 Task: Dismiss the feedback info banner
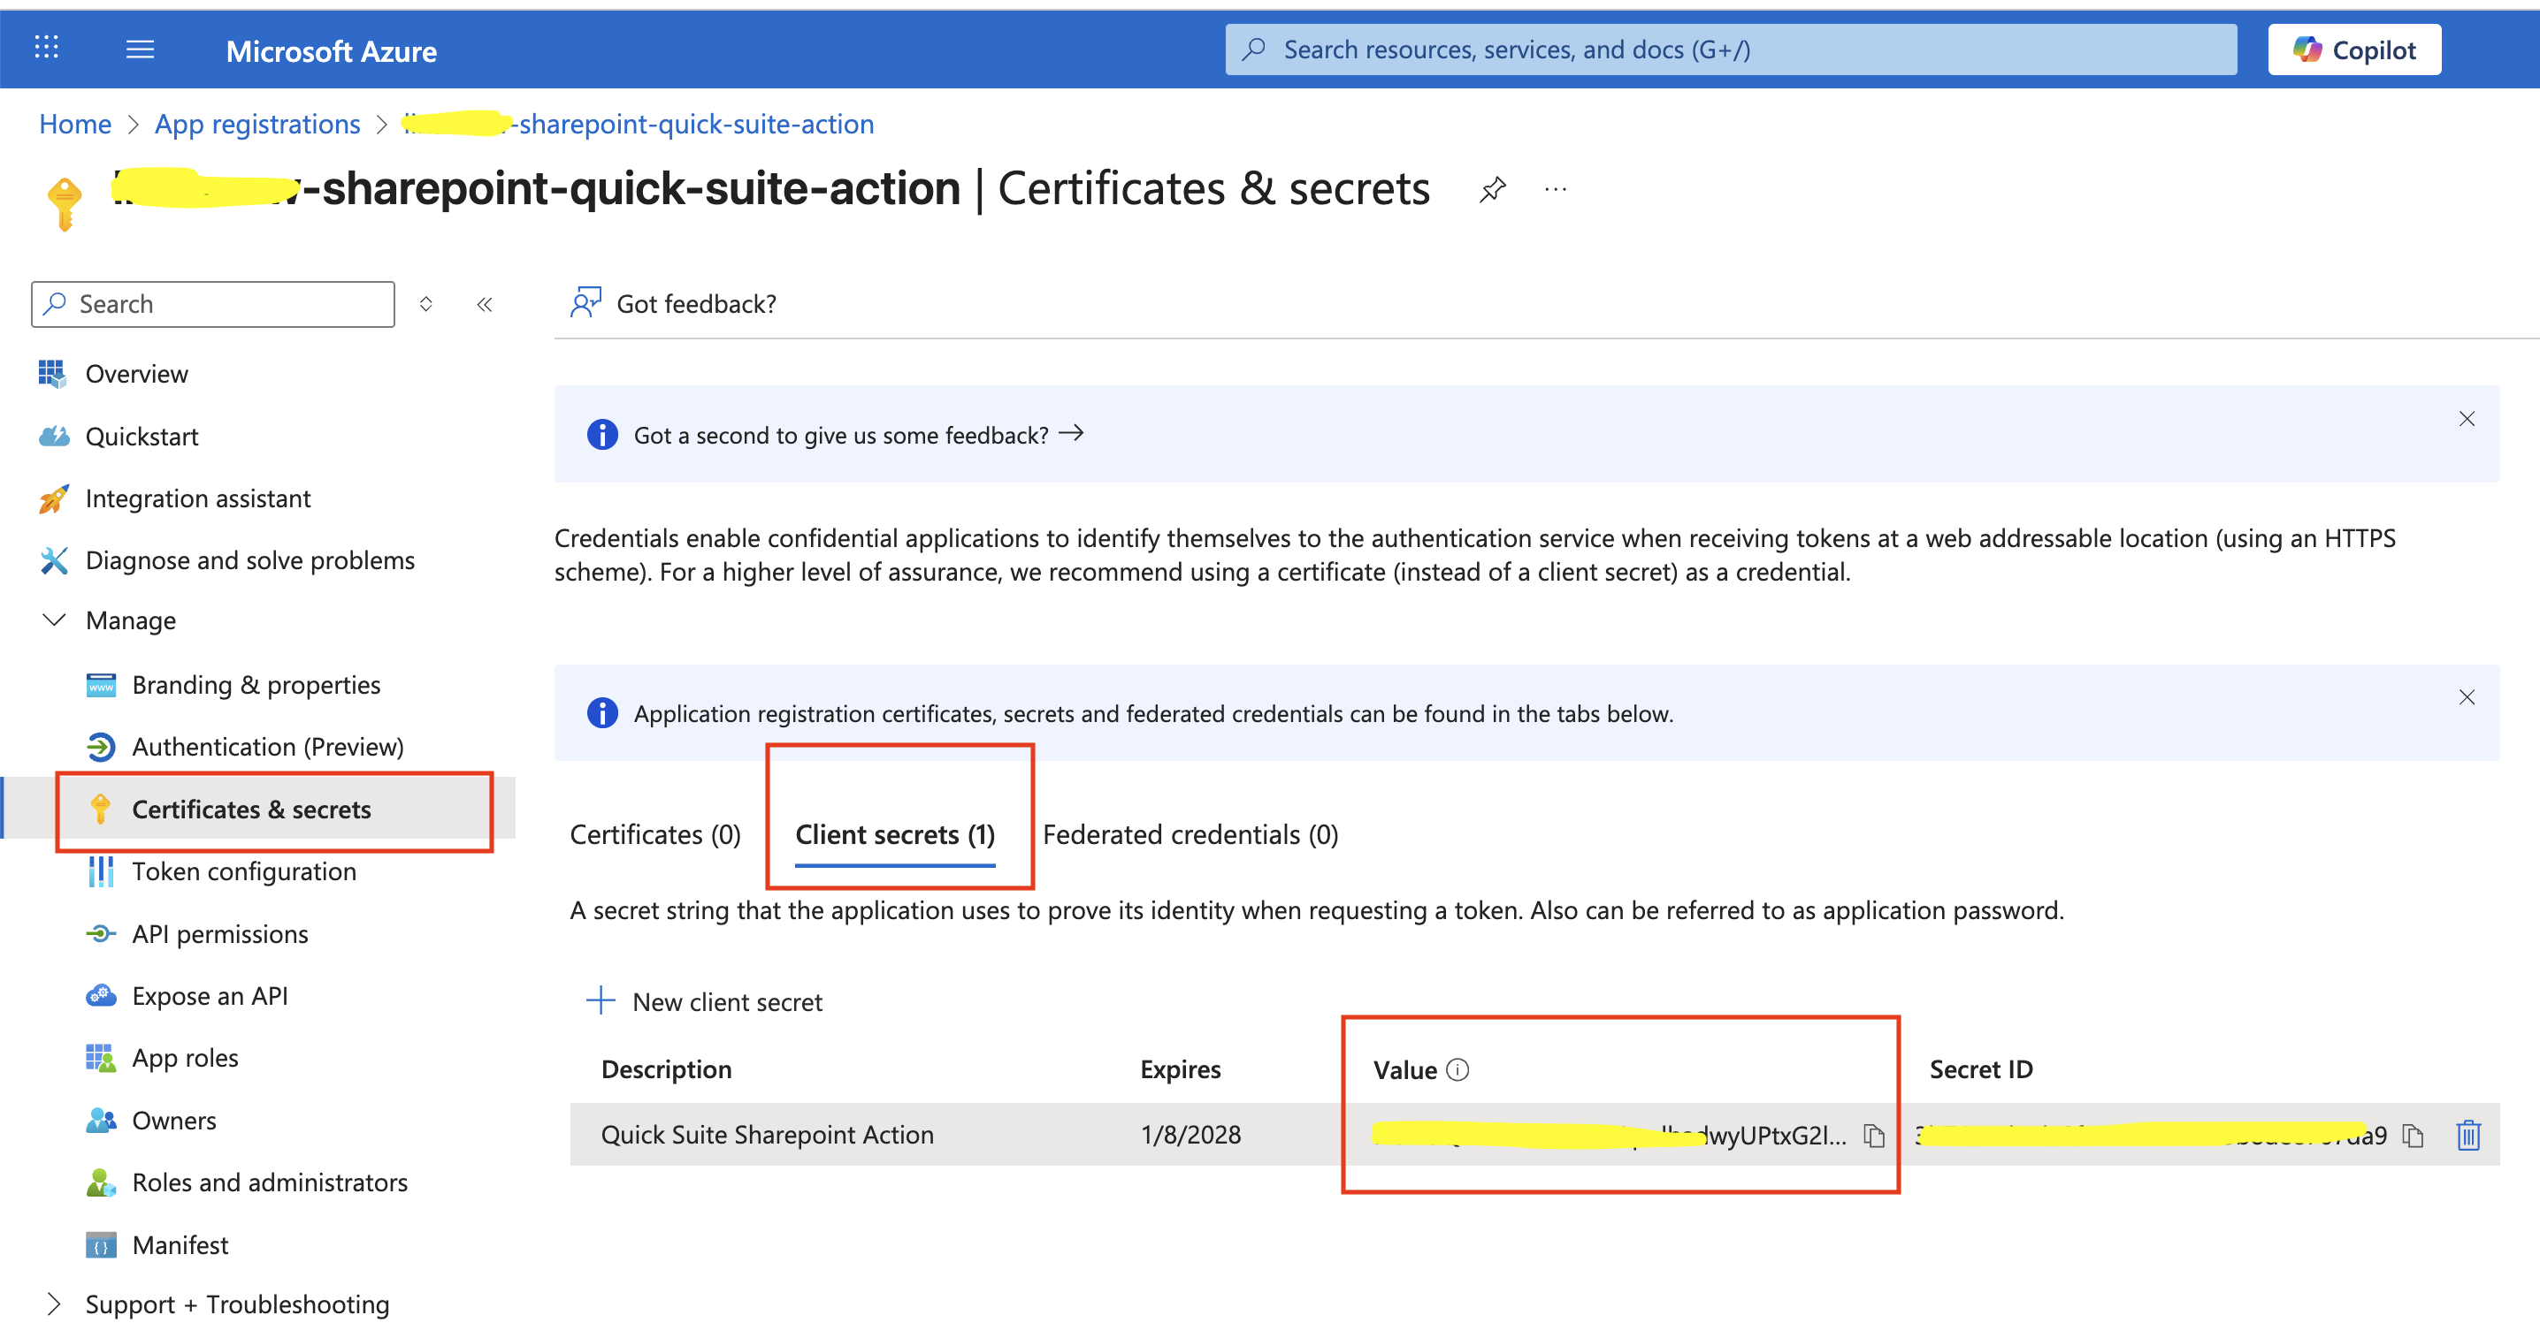(x=2466, y=419)
